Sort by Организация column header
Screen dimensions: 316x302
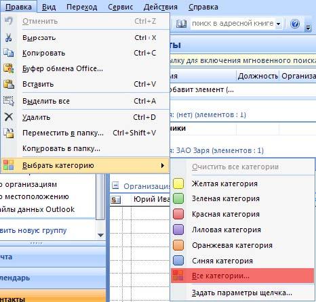[298, 76]
